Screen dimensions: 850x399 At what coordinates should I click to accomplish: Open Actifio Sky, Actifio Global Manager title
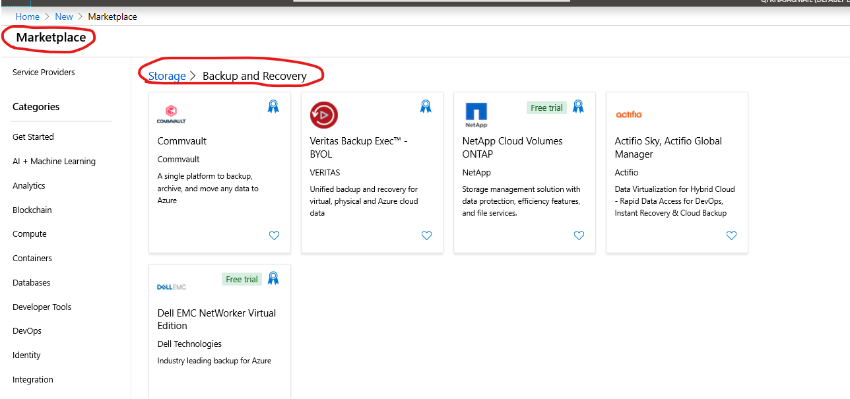669,148
